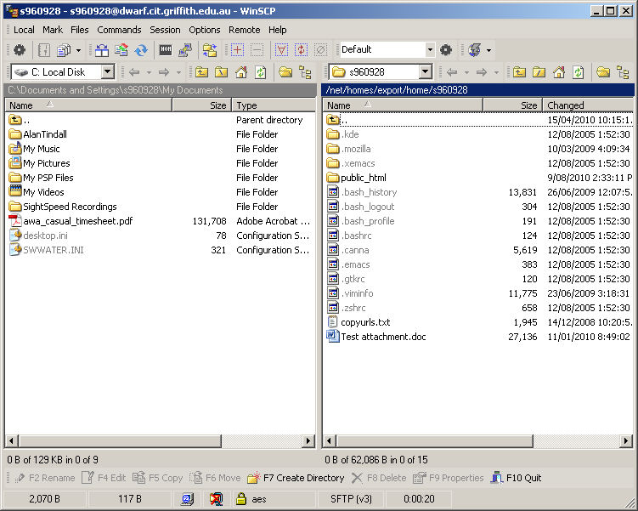The height and width of the screenshot is (511, 638).
Task: Toggle the remote directory tree icon
Action: (623, 72)
